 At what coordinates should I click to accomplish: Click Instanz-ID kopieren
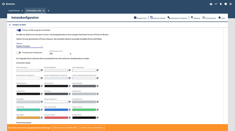tap(158, 18)
